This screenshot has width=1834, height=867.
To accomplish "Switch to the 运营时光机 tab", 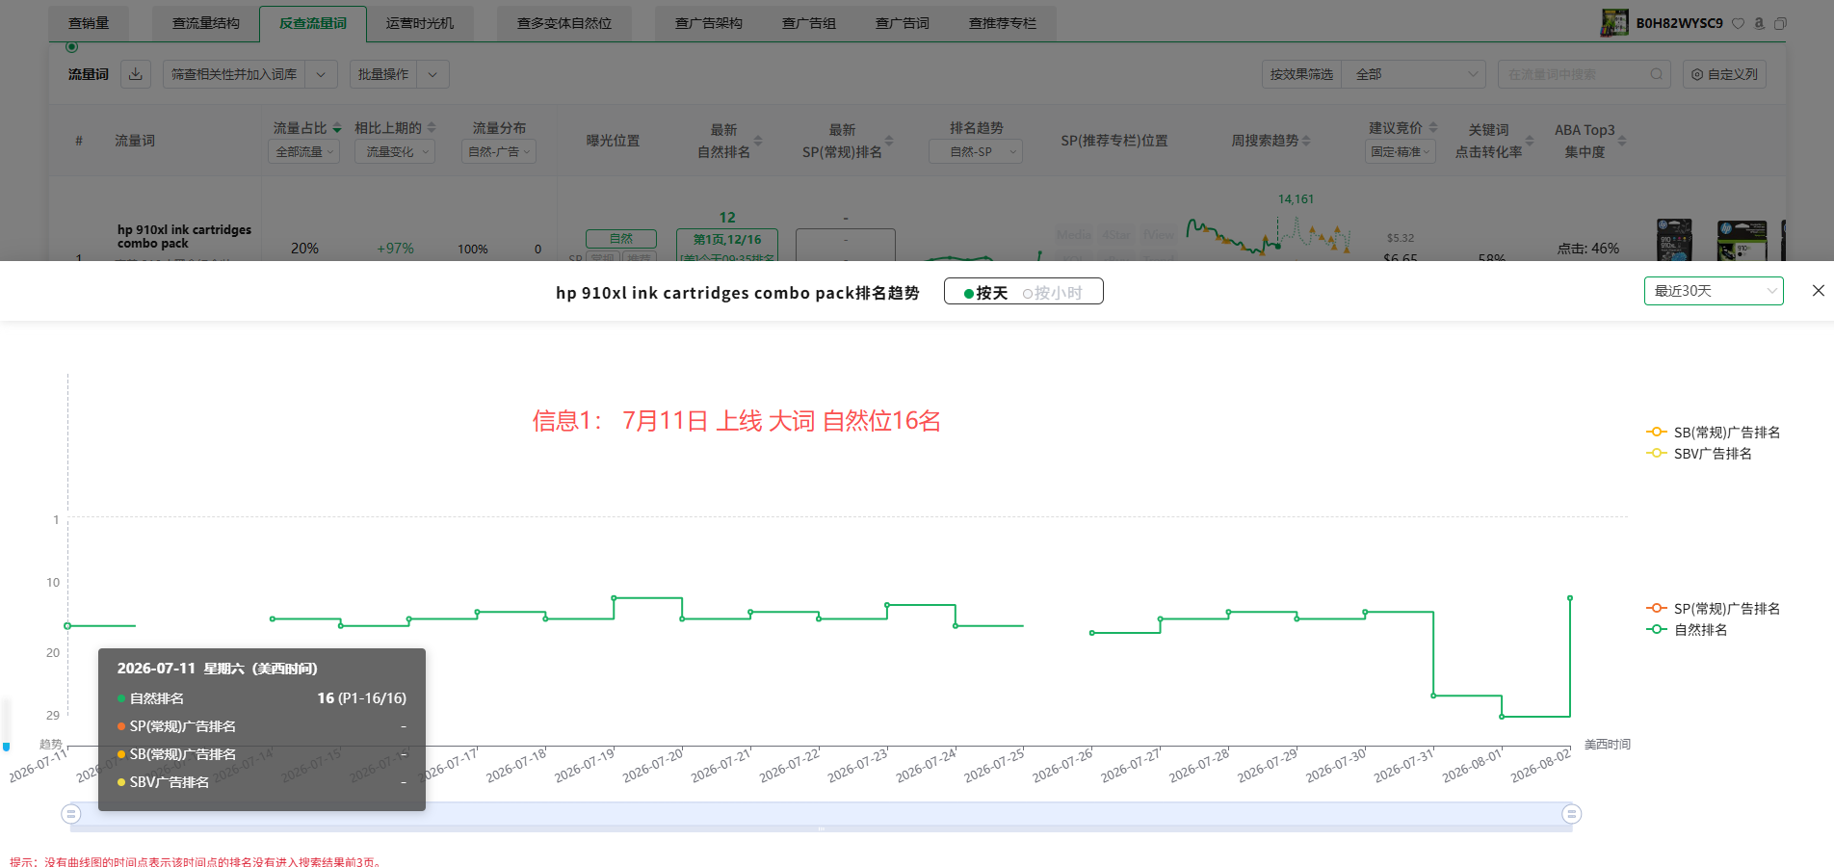I will click(x=420, y=23).
